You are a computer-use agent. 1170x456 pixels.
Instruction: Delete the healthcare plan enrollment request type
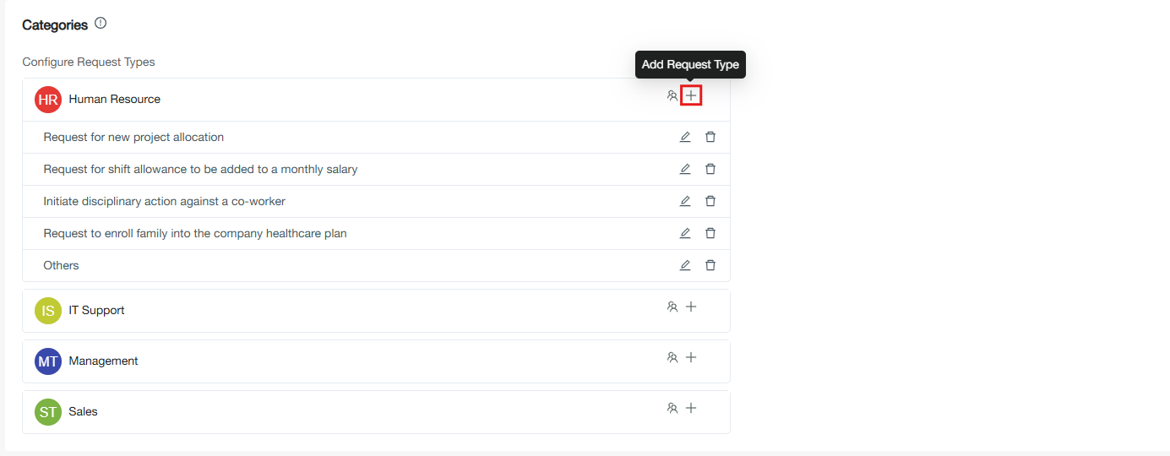pyautogui.click(x=710, y=233)
